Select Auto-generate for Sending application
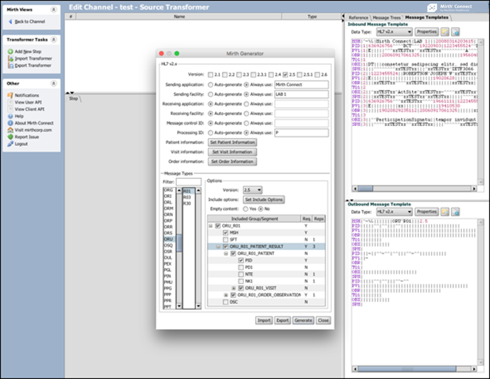The image size is (490, 379). pos(210,85)
